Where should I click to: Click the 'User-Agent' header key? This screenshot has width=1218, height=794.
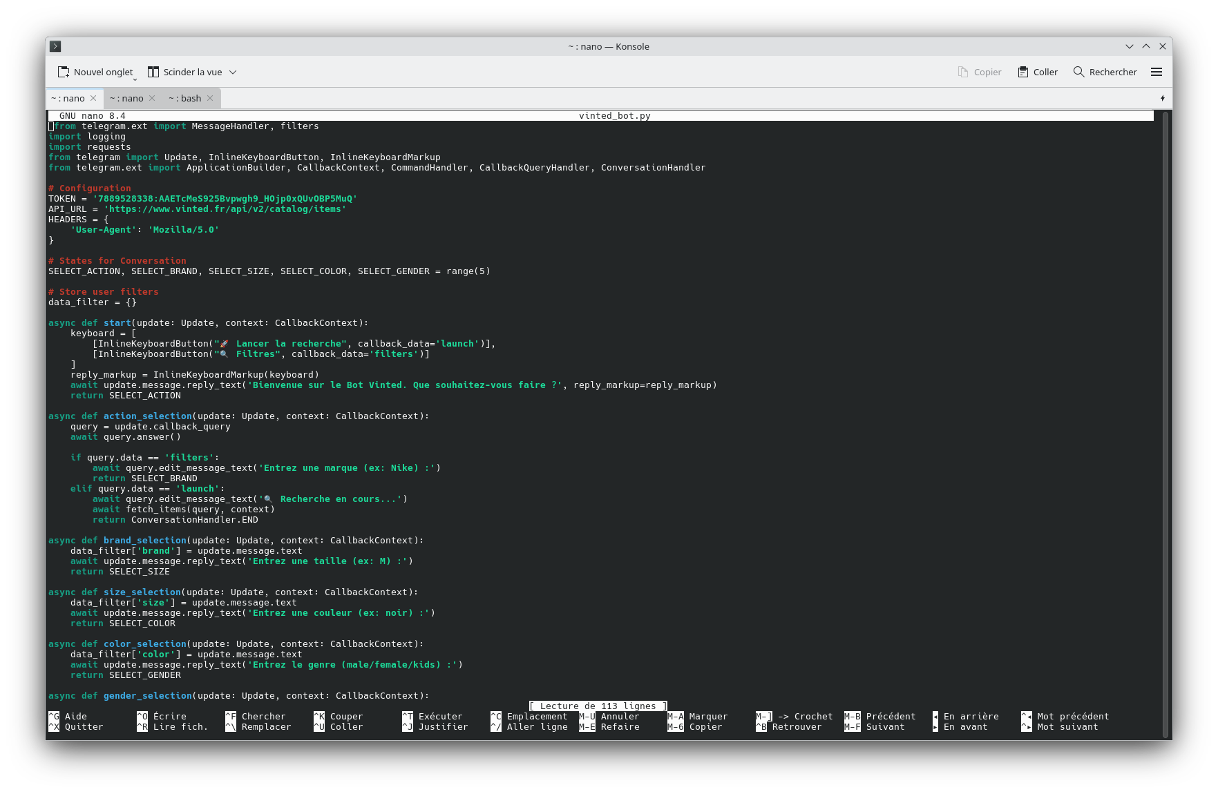tap(104, 230)
